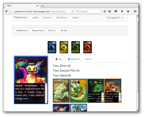Screen dimensions: 144x117
Task: Select the orange-bordered card 'Reveal all prior evolutions'
Action: coord(113,91)
